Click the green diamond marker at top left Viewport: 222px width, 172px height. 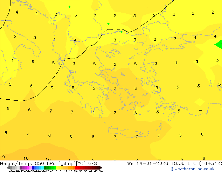[x=69, y=7]
